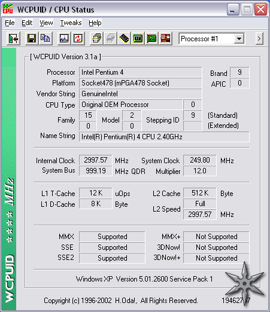270x312 pixels.
Task: Click the Internal Clock value 2997.57
Action: tap(96, 160)
